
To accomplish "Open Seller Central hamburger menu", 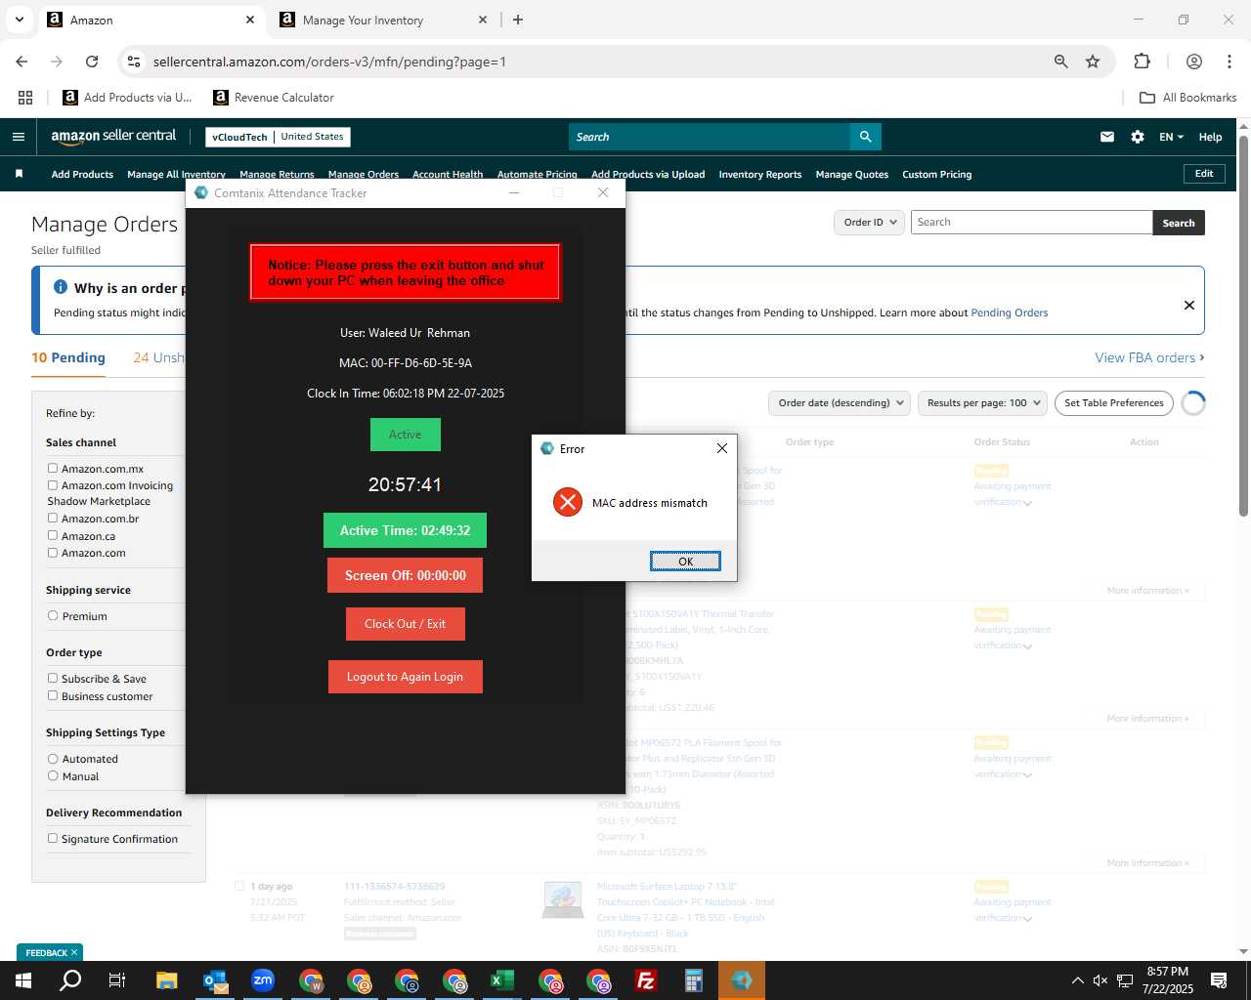I will pyautogui.click(x=19, y=137).
